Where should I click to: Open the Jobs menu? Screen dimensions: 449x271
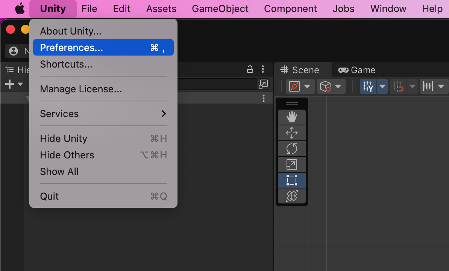pyautogui.click(x=344, y=9)
